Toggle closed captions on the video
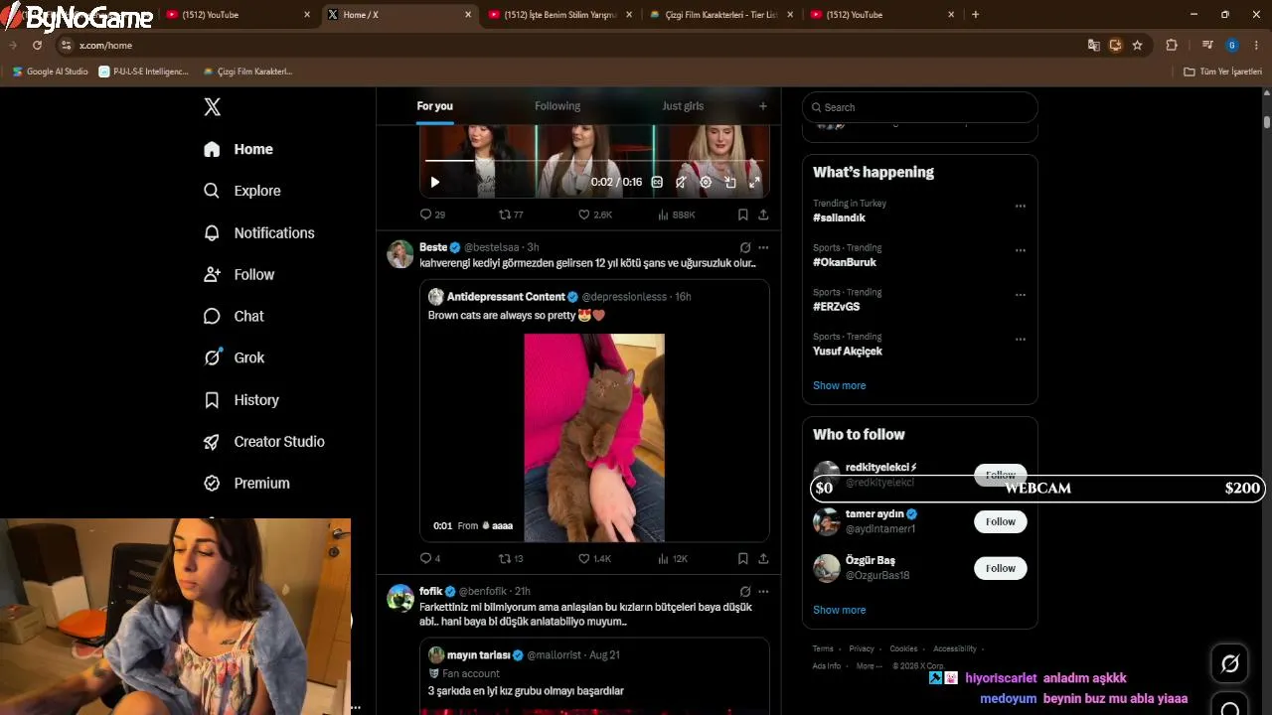 pos(657,182)
